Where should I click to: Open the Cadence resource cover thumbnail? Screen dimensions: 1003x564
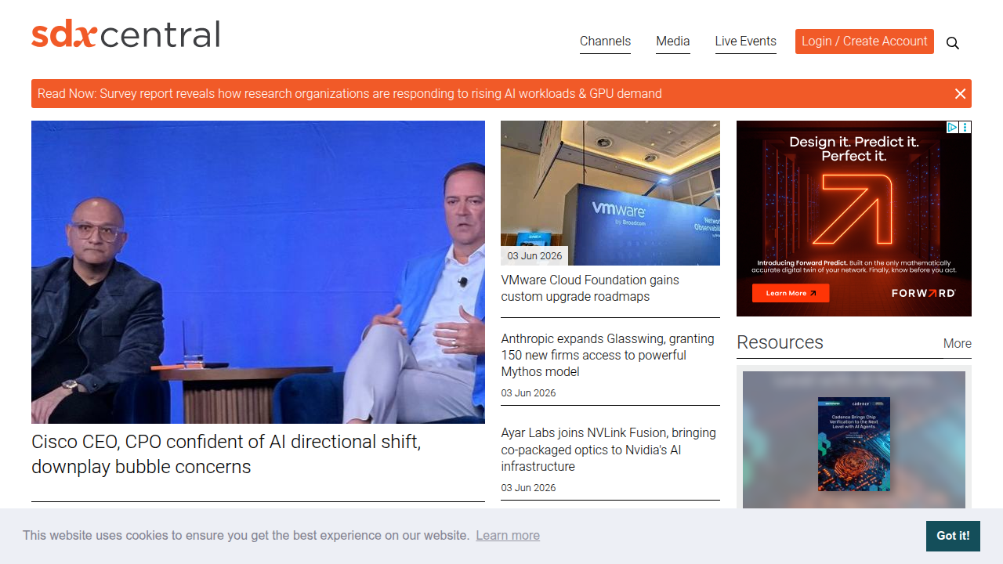click(x=854, y=444)
